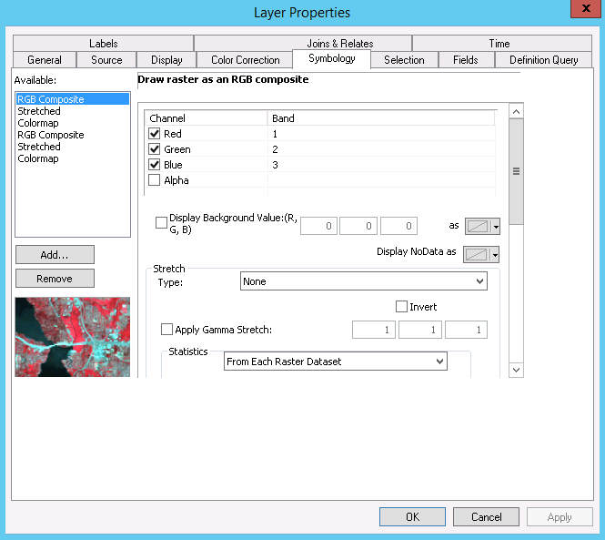The width and height of the screenshot is (605, 540).
Task: Toggle Display Background Value checkbox
Action: click(x=161, y=221)
